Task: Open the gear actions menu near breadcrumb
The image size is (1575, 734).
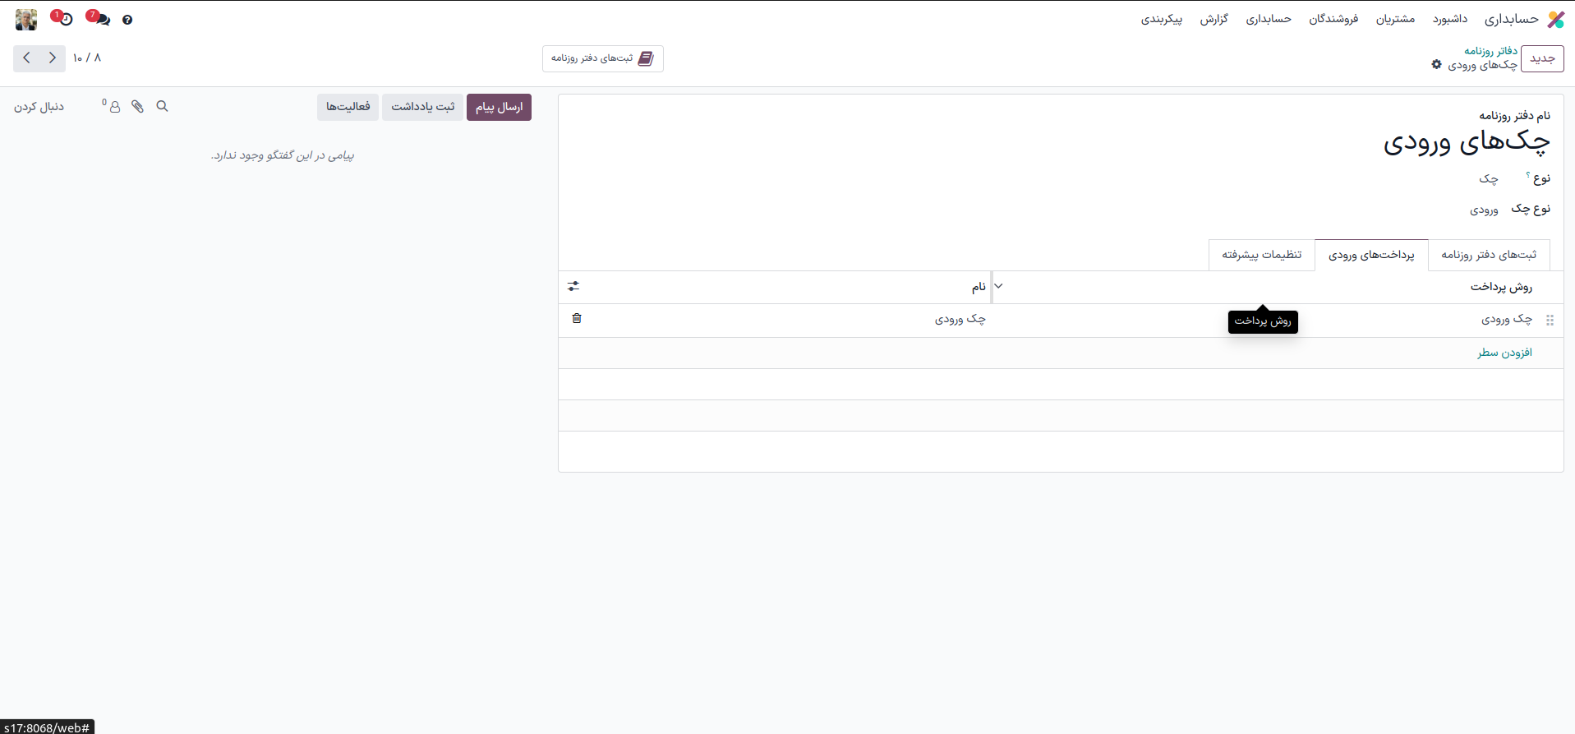Action: point(1436,64)
